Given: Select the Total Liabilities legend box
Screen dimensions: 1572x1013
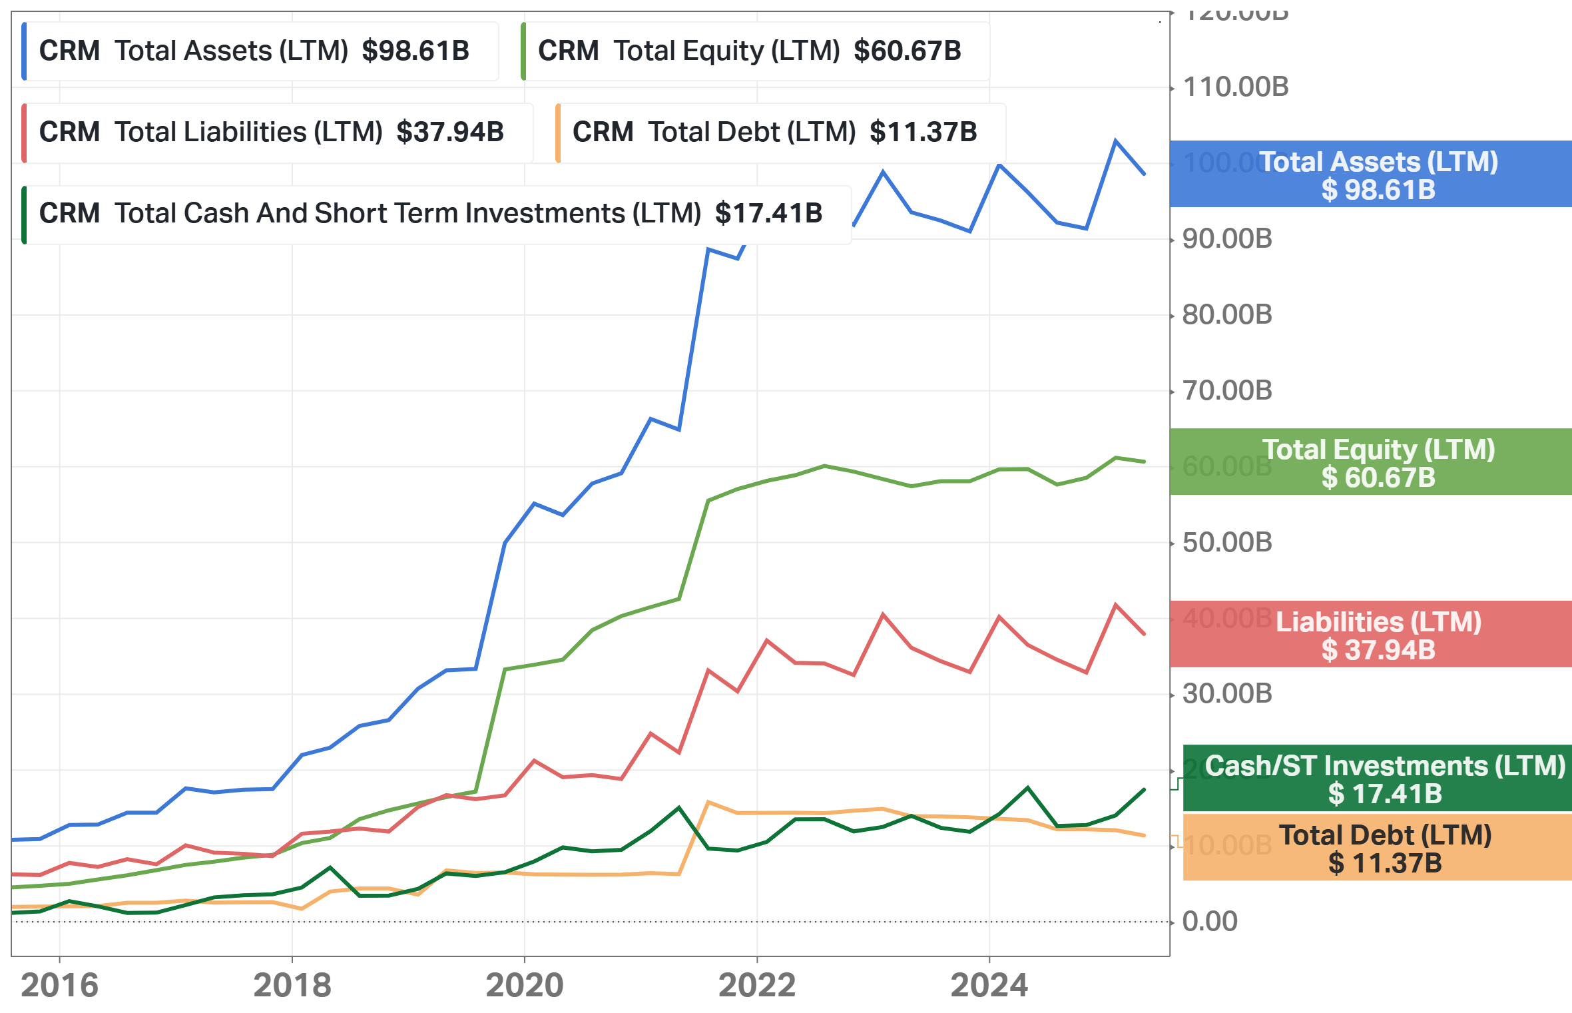Looking at the screenshot, I should (277, 133).
